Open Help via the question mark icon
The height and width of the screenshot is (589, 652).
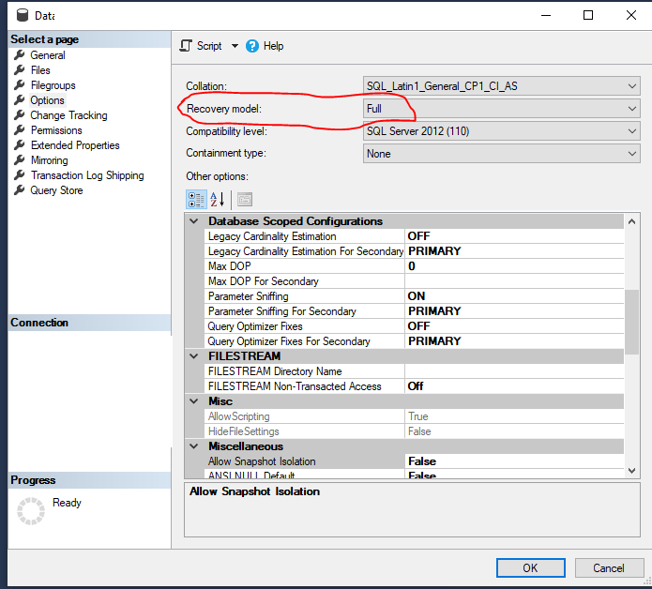tap(252, 46)
